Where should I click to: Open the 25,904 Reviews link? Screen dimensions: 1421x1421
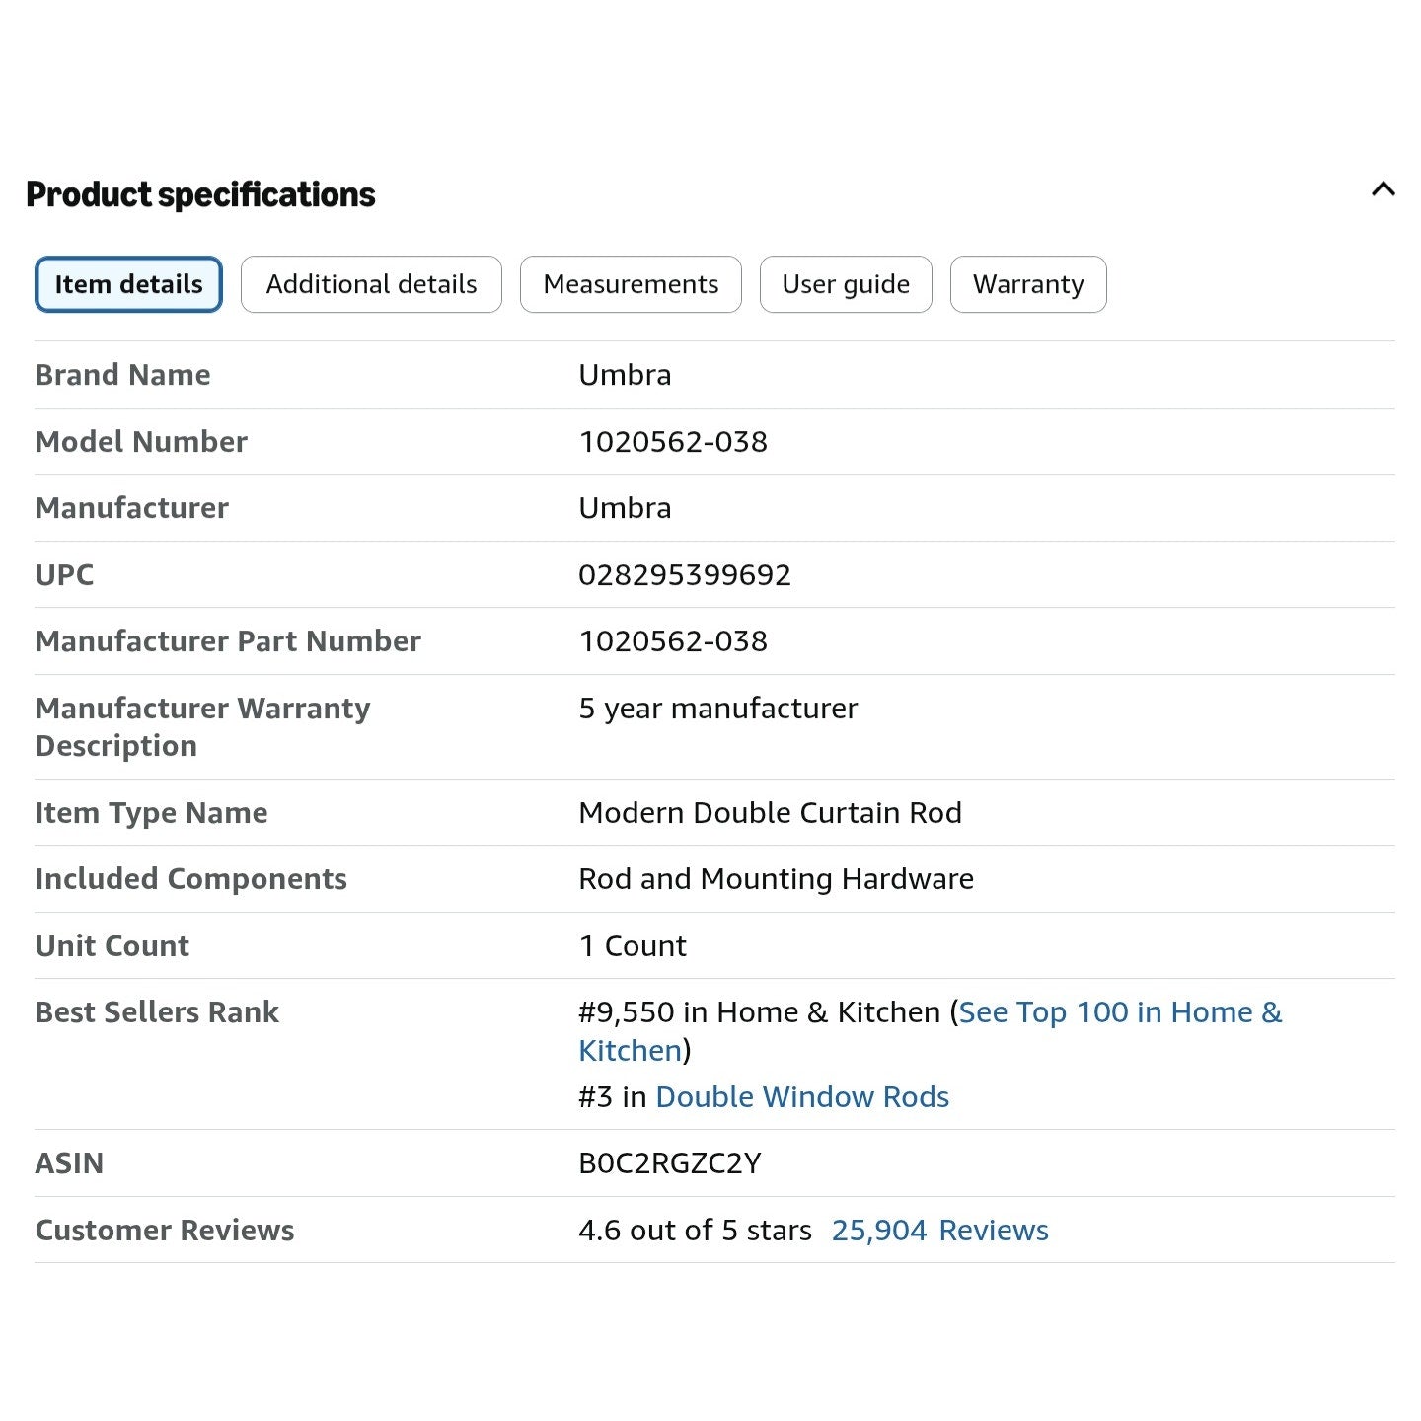click(939, 1231)
